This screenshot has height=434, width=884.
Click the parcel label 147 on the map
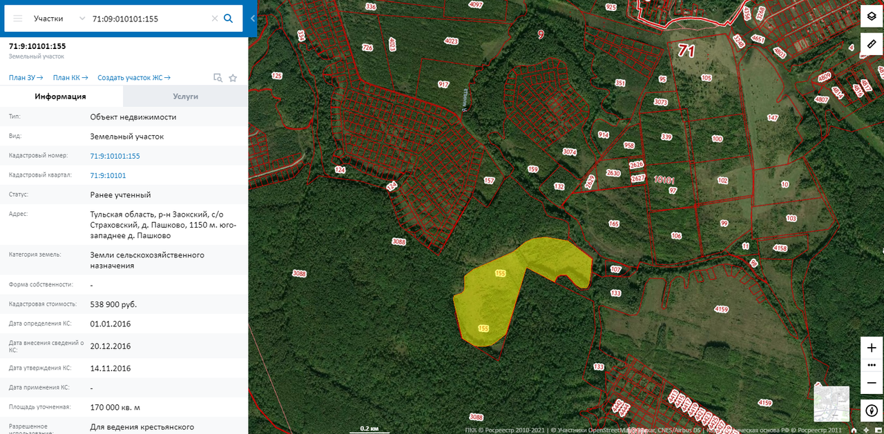tap(772, 118)
